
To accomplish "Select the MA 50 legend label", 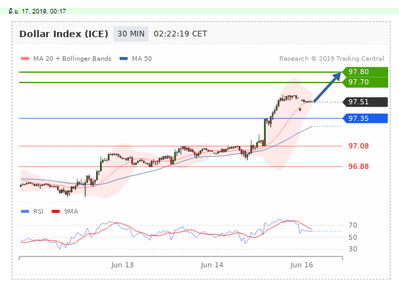I will [x=142, y=59].
